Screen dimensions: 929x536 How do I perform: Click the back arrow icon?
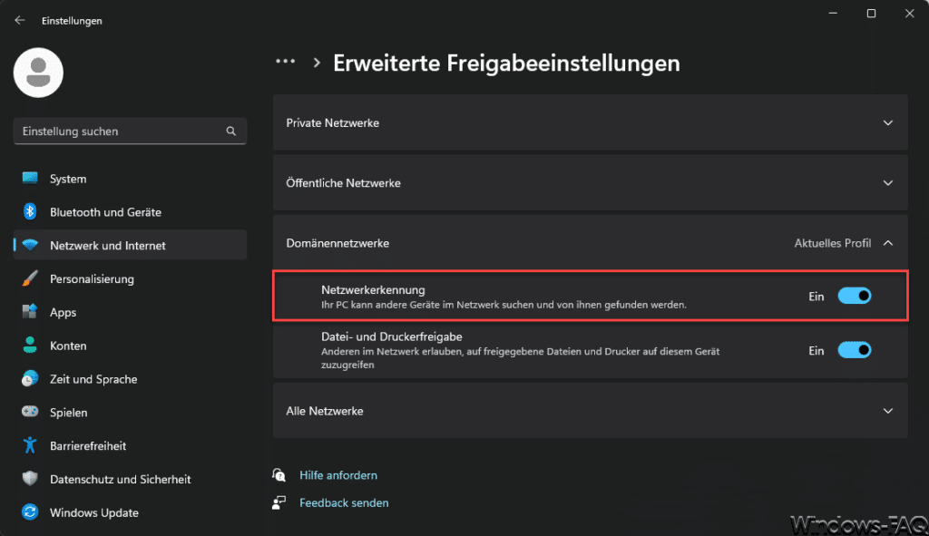20,20
